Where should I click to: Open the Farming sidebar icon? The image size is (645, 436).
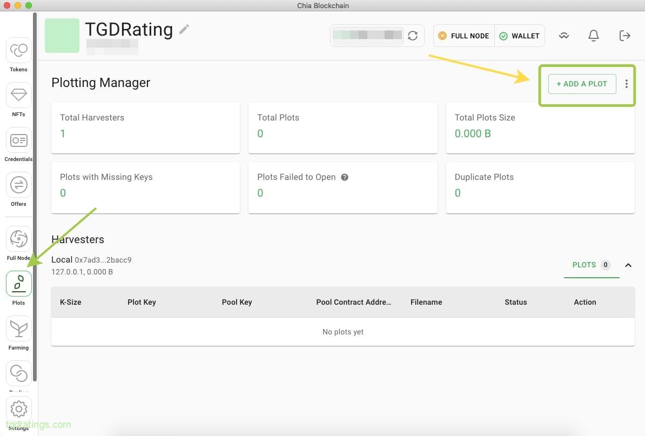pyautogui.click(x=18, y=328)
